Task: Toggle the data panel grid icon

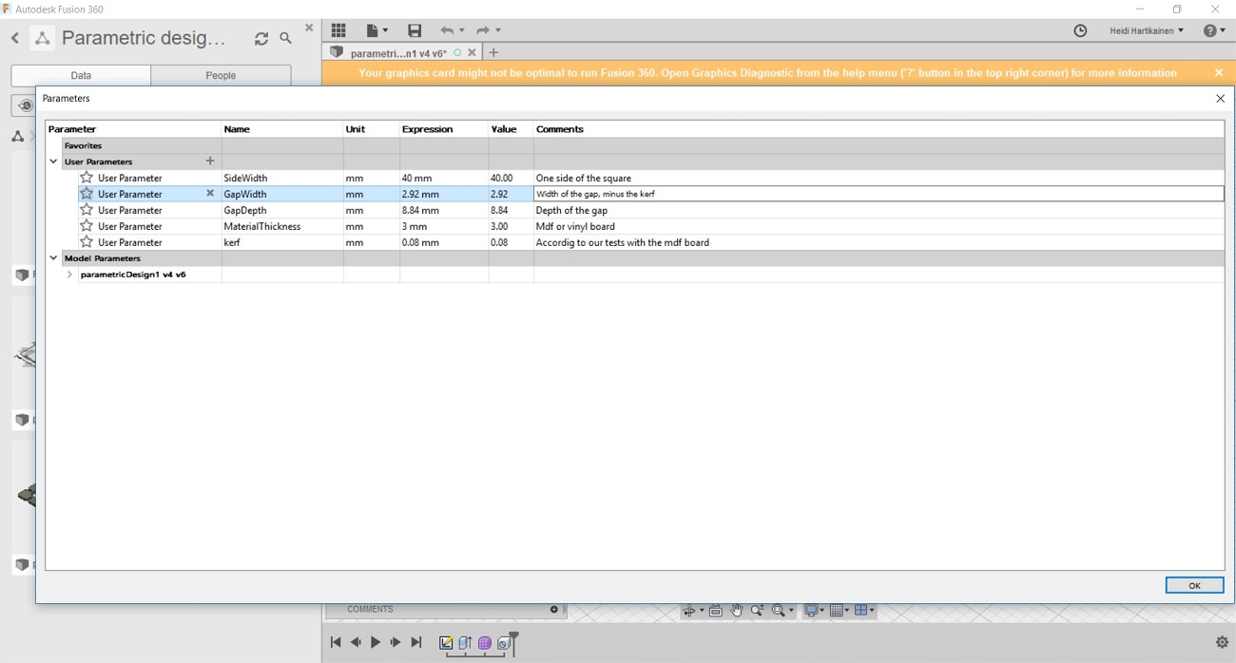Action: [x=338, y=30]
